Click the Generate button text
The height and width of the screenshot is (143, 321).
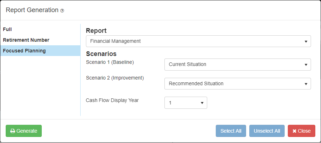27,131
